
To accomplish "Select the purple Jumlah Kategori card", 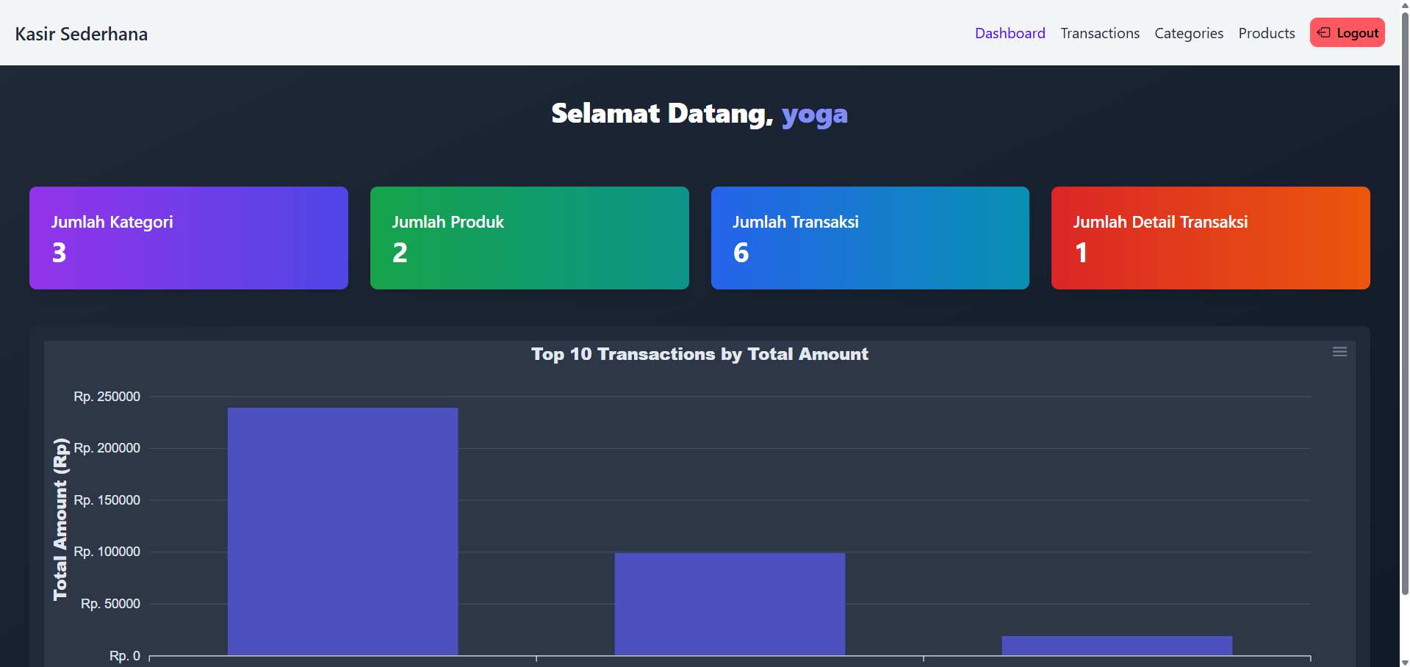I will coord(188,237).
